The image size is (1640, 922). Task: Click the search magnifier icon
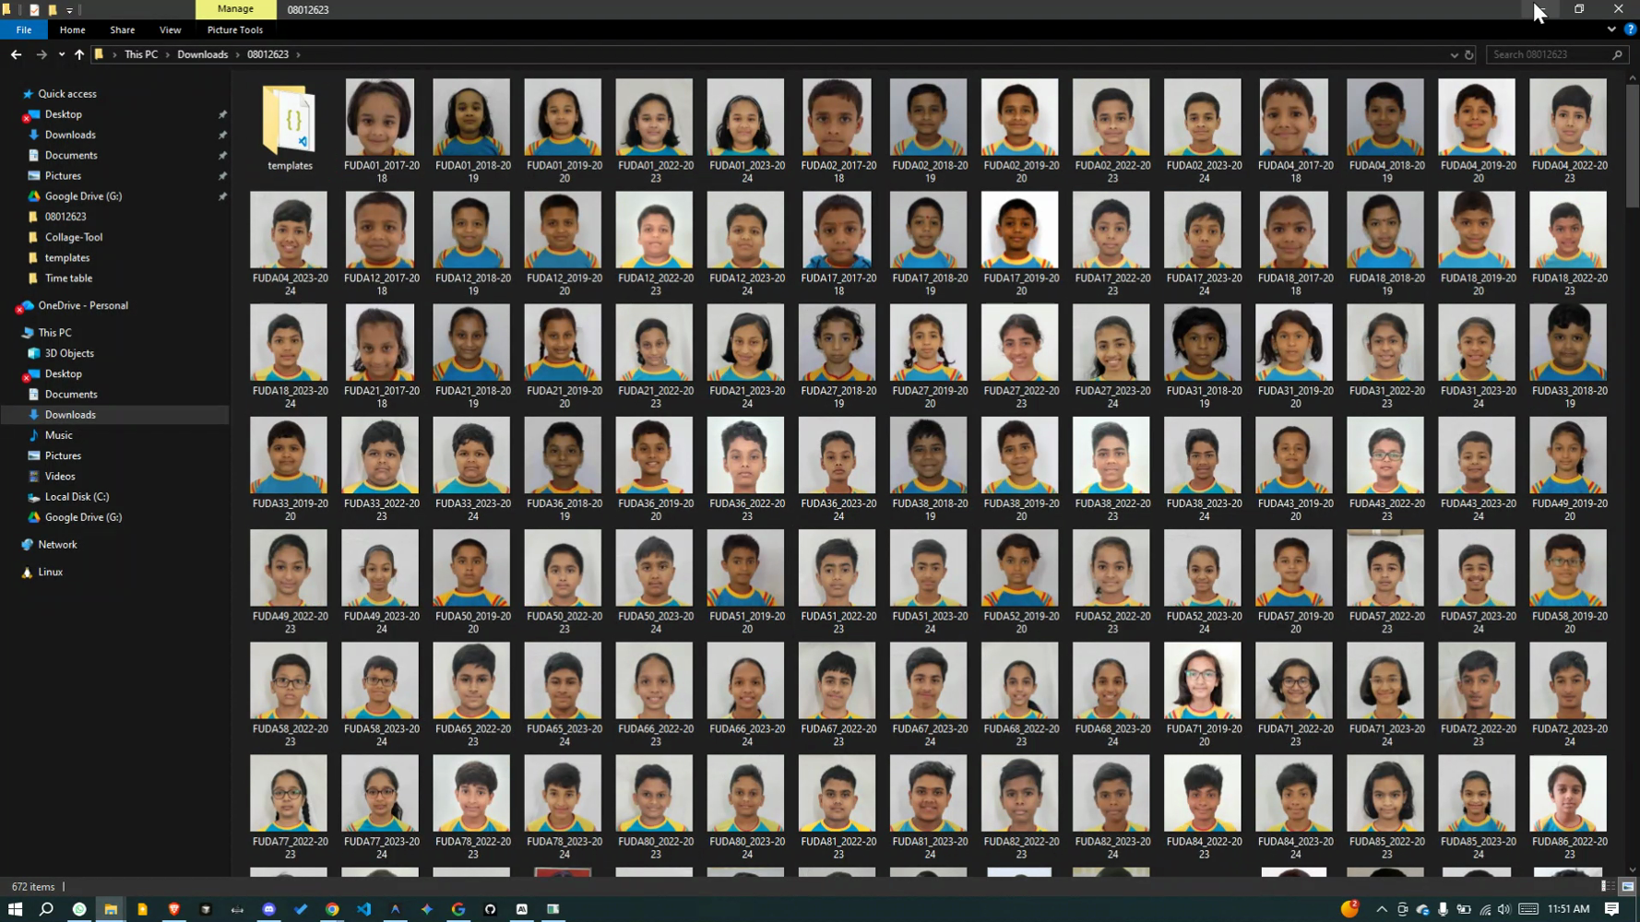pos(1617,55)
